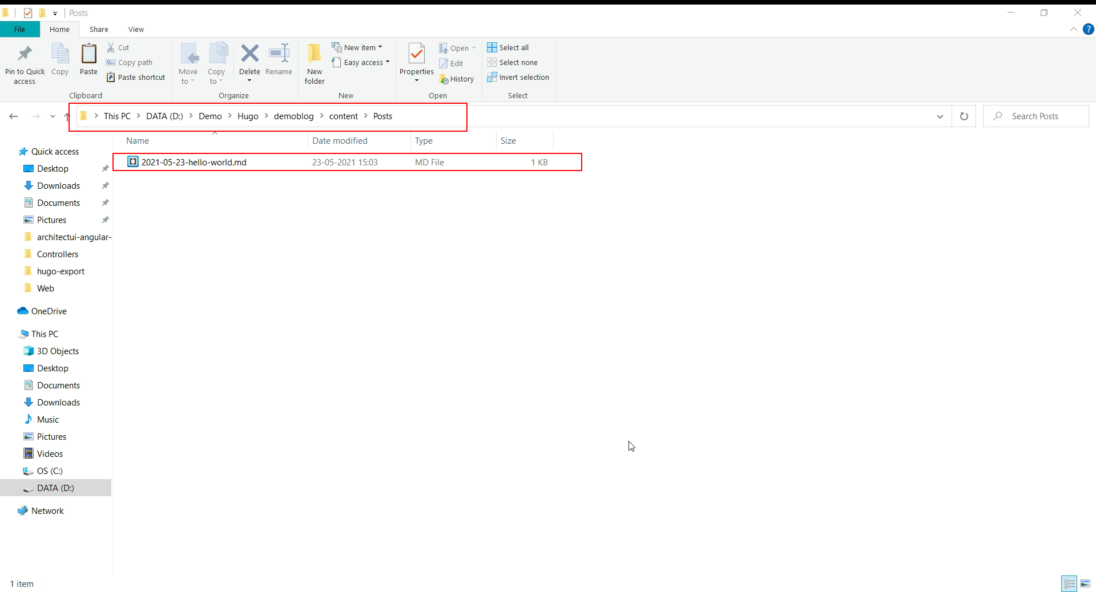Switch to the View tab

(x=136, y=29)
